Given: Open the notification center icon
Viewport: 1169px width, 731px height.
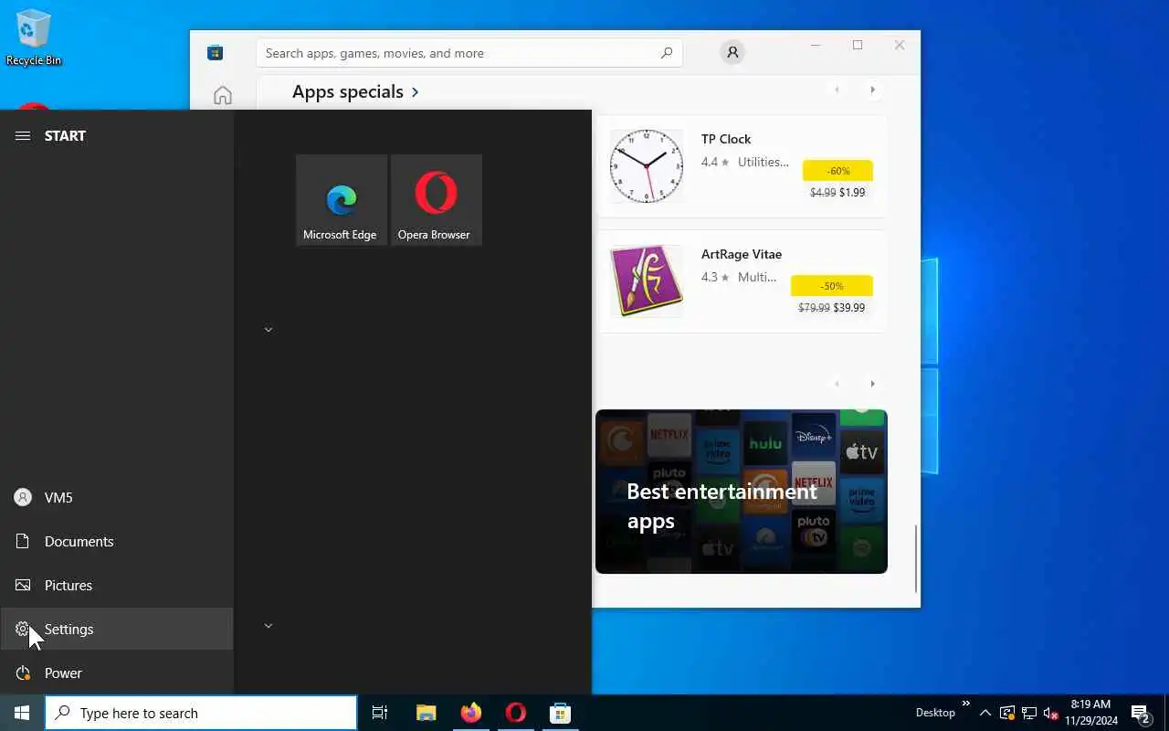Looking at the screenshot, I should pos(1141,713).
